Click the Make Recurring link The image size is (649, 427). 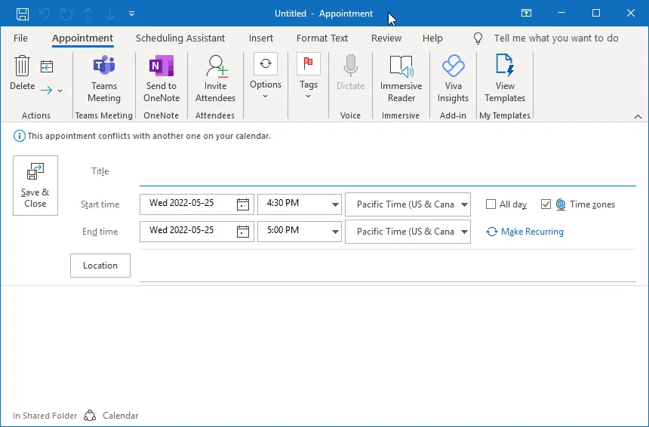tap(524, 232)
